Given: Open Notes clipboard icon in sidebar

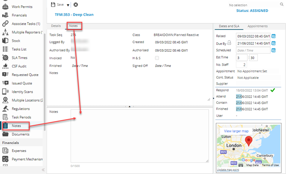Looking at the screenshot, I should 5,126.
